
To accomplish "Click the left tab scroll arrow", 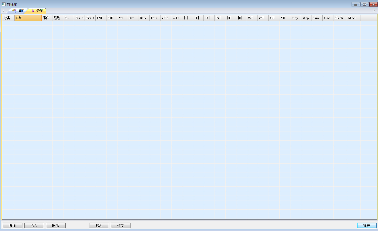I will [4, 11].
